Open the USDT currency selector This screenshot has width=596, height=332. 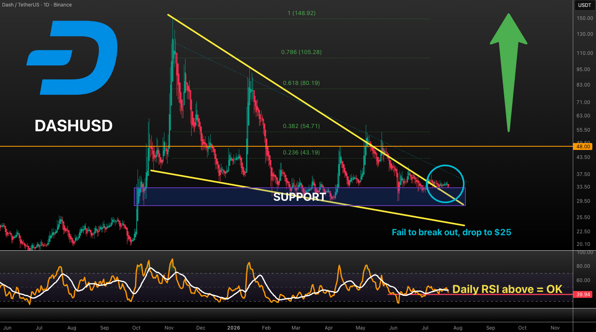click(585, 5)
